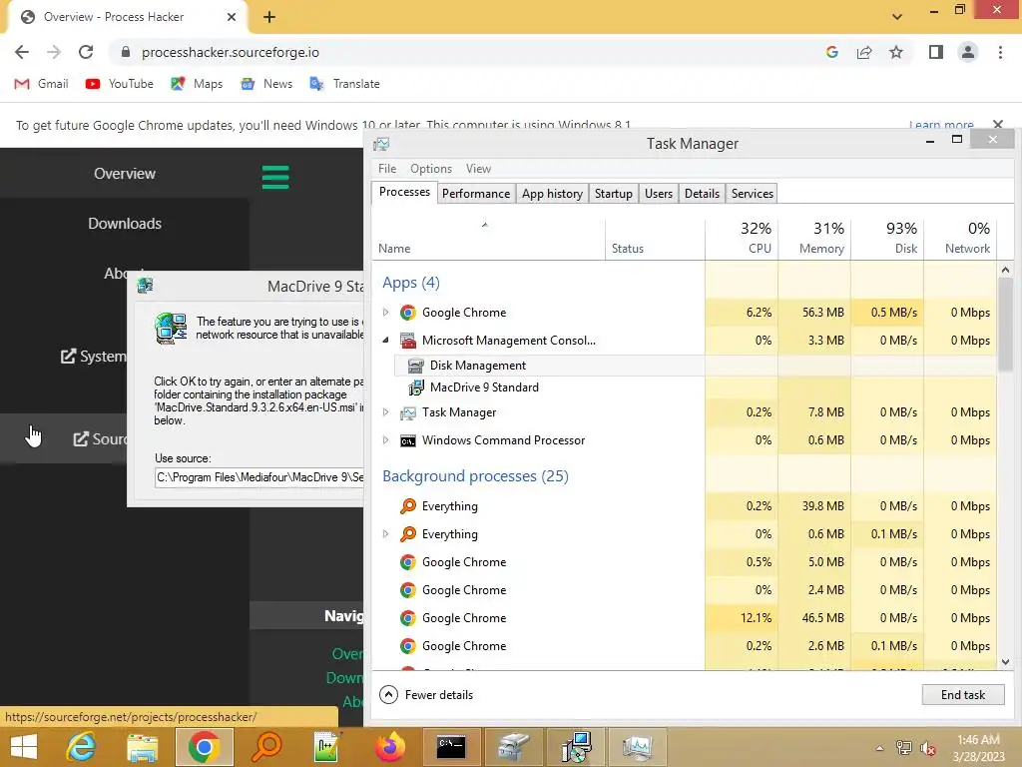Sort processes by CPU column
Viewport: 1022px width, 767px height.
(x=742, y=238)
